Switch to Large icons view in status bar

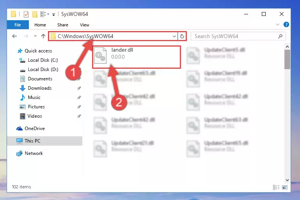tap(285, 188)
